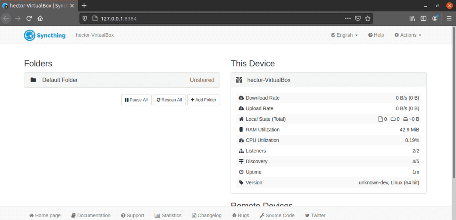Open the page actions three-dots menu
The height and width of the screenshot is (220, 456).
[x=348, y=19]
